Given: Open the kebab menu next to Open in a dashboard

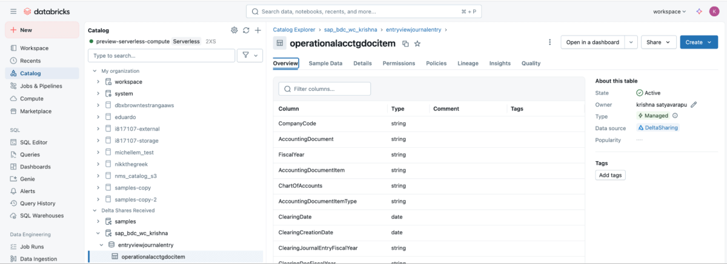Looking at the screenshot, I should tap(549, 42).
